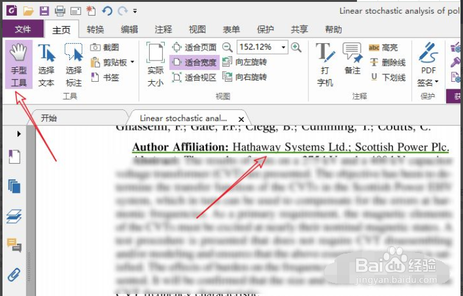Switch to the 注释 ribbon tab
The width and height of the screenshot is (463, 296).
(163, 29)
